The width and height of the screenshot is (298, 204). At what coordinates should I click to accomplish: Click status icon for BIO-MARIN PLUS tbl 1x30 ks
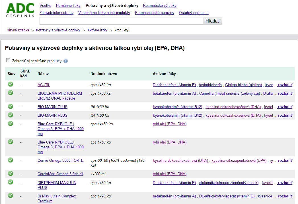11,106
